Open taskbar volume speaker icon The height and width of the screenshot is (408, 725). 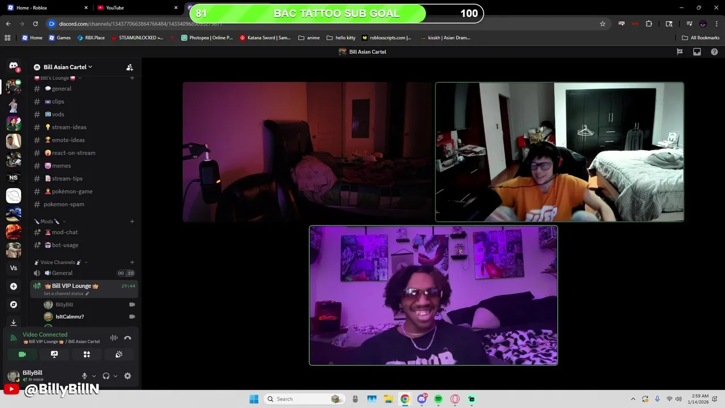pyautogui.click(x=679, y=399)
